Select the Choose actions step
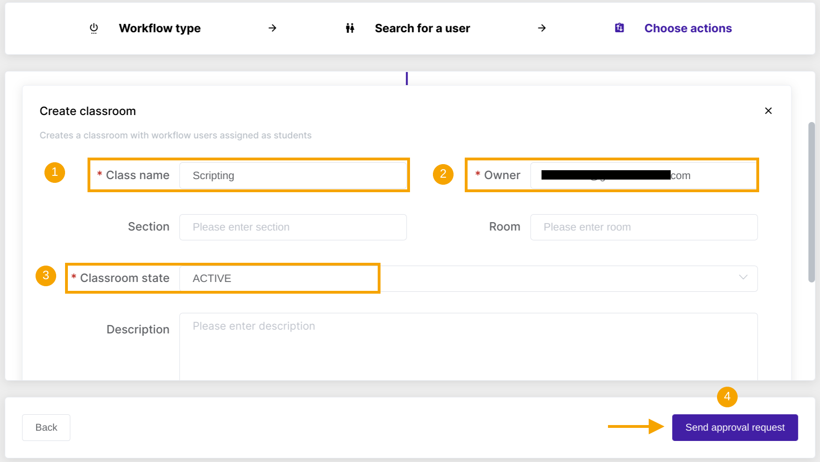This screenshot has width=820, height=462. pyautogui.click(x=688, y=28)
